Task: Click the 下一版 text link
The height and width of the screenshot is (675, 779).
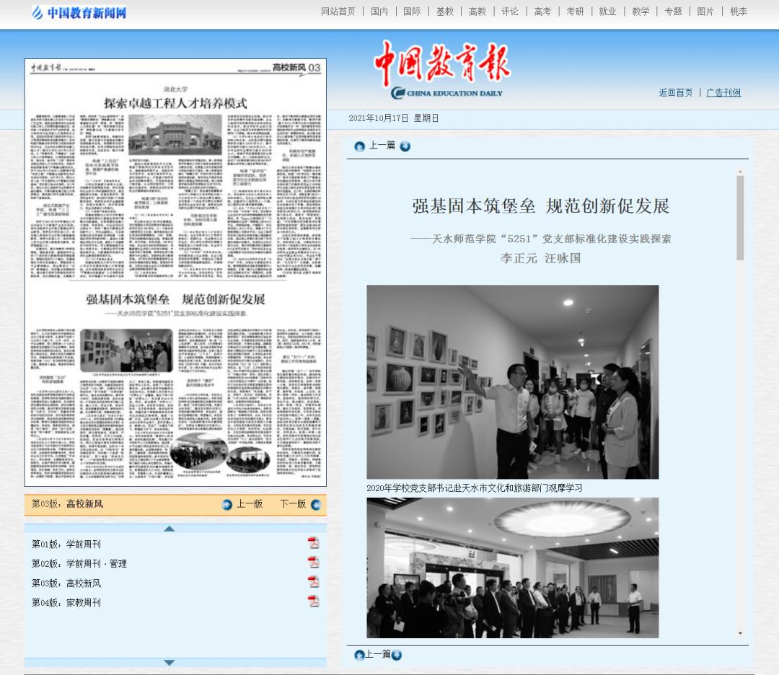Action: coord(293,503)
